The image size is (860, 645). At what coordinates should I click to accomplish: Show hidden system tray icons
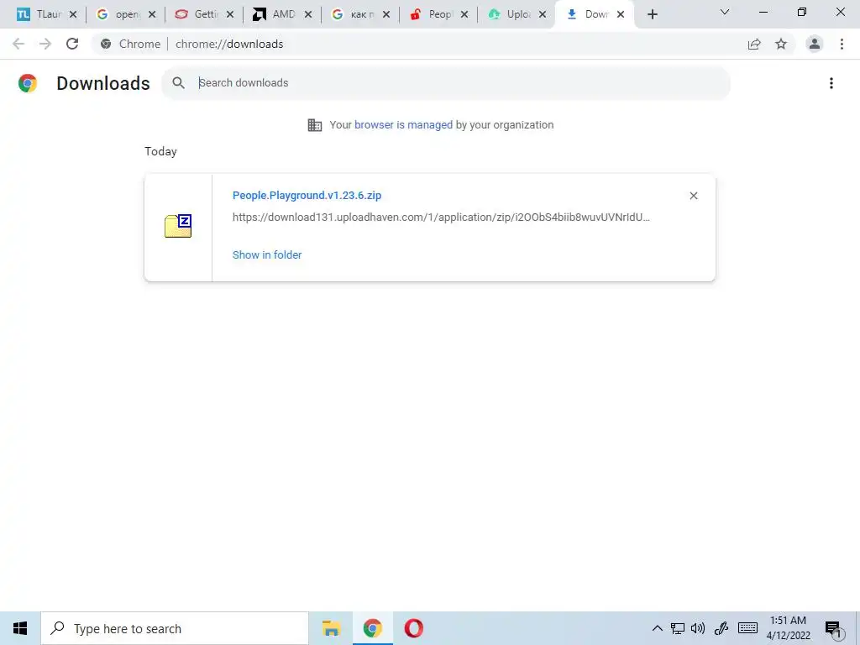coord(657,628)
